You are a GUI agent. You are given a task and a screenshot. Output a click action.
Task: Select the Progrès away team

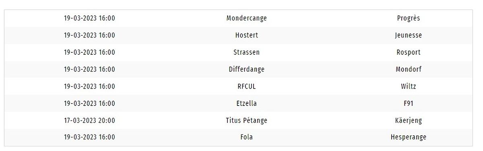click(408, 18)
